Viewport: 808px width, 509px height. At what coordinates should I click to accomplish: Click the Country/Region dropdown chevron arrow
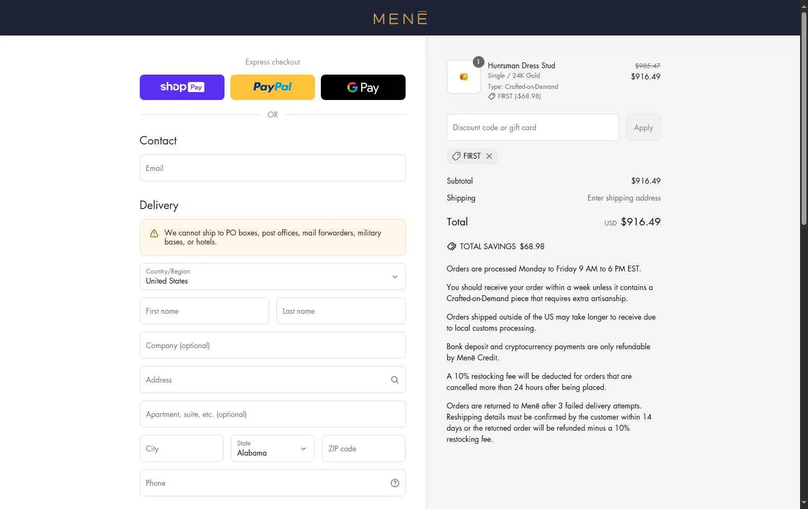click(394, 277)
